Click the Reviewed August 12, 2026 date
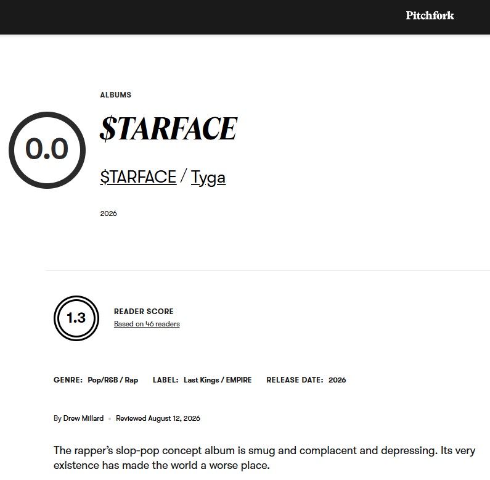This screenshot has height=480, width=490. pyautogui.click(x=158, y=418)
